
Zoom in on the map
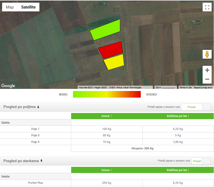[x=207, y=70]
